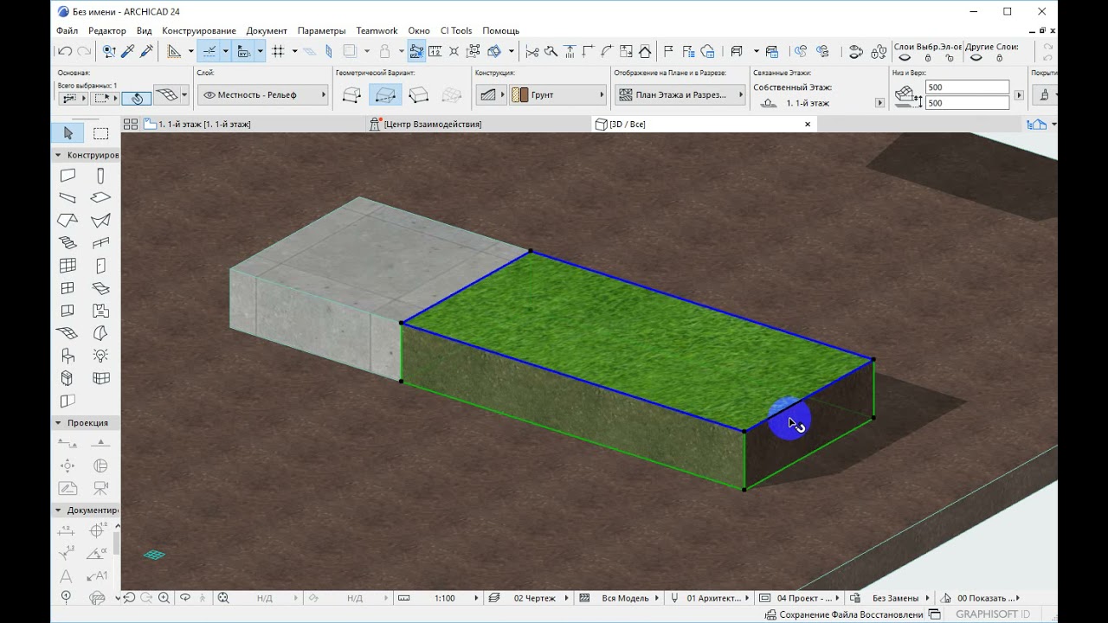The height and width of the screenshot is (623, 1108).
Task: Select the Door tool
Action: coord(101,266)
